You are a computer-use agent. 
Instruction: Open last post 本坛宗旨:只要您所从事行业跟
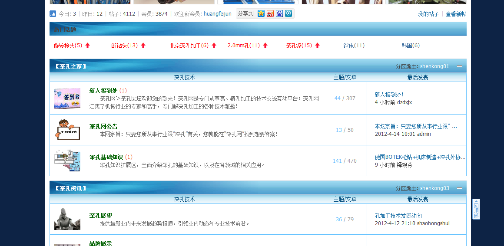tap(416, 126)
